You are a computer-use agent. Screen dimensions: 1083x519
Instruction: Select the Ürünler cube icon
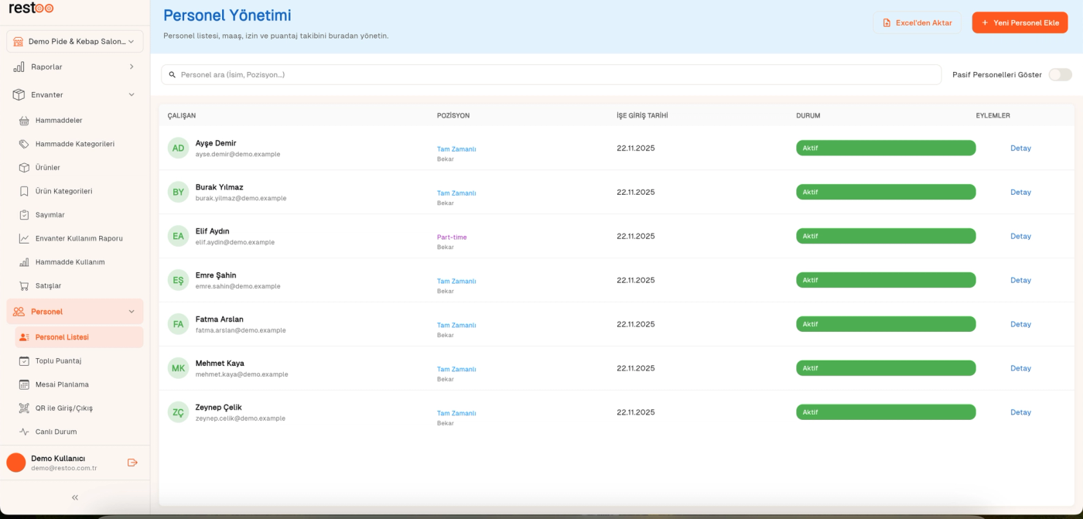(24, 168)
